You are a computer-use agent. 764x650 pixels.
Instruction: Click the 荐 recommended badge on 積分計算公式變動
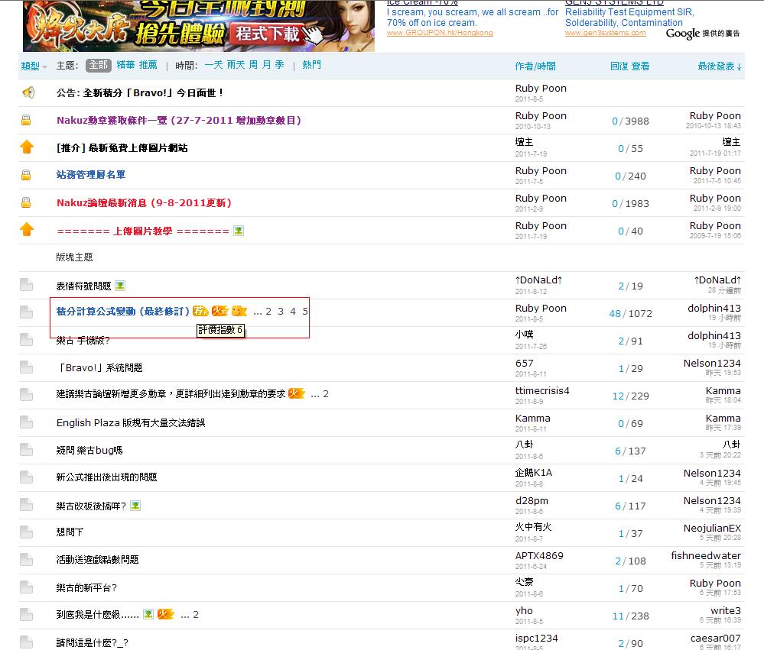[x=200, y=311]
